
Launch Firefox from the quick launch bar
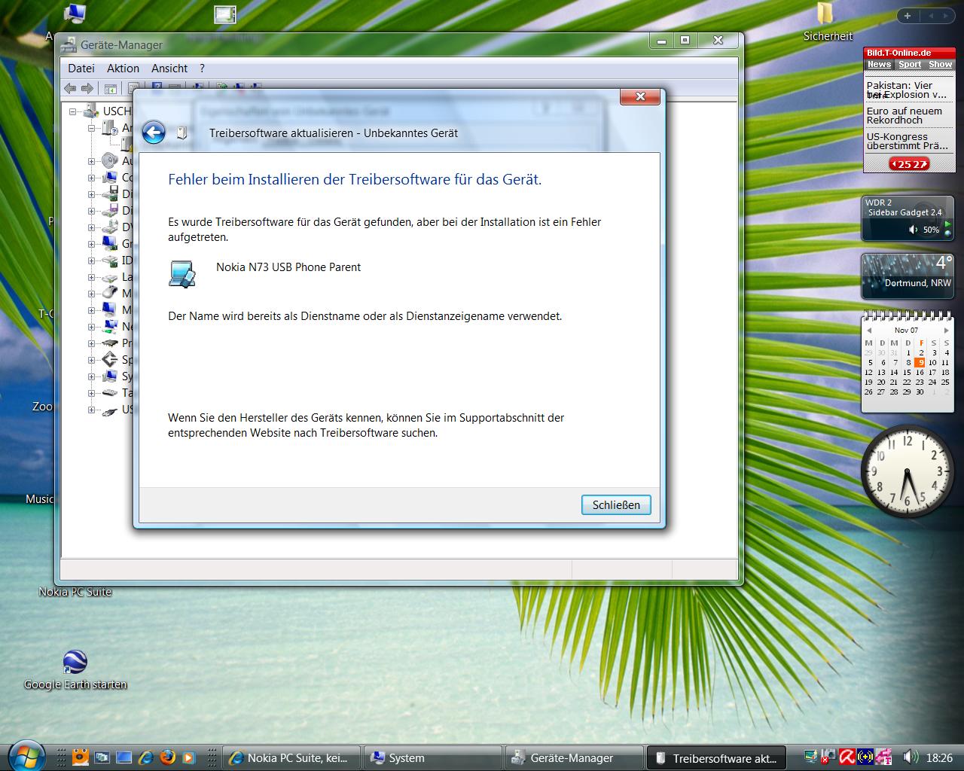click(167, 757)
